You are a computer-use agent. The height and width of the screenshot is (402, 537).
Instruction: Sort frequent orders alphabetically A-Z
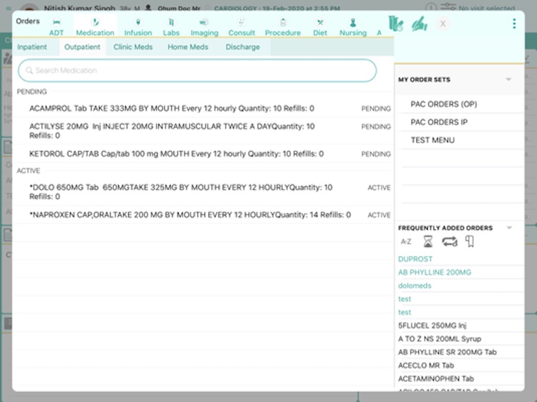tap(406, 242)
